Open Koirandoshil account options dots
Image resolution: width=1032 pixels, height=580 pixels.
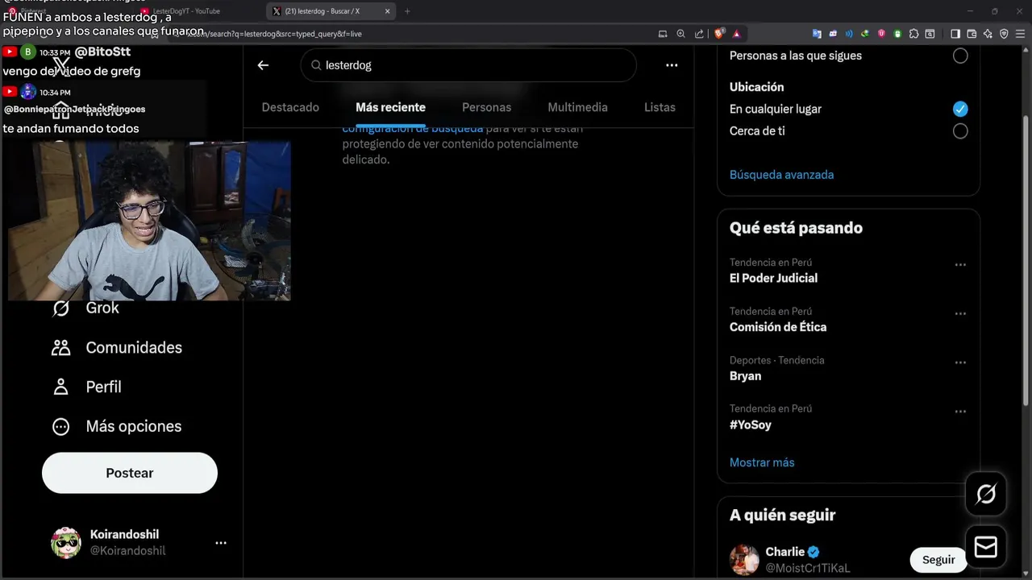[x=221, y=543]
